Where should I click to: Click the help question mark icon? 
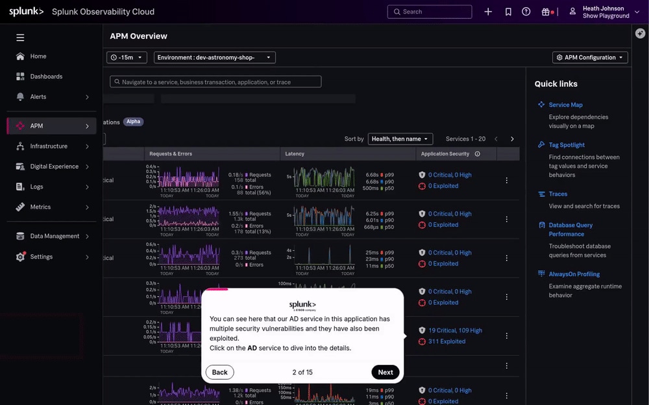tap(526, 12)
